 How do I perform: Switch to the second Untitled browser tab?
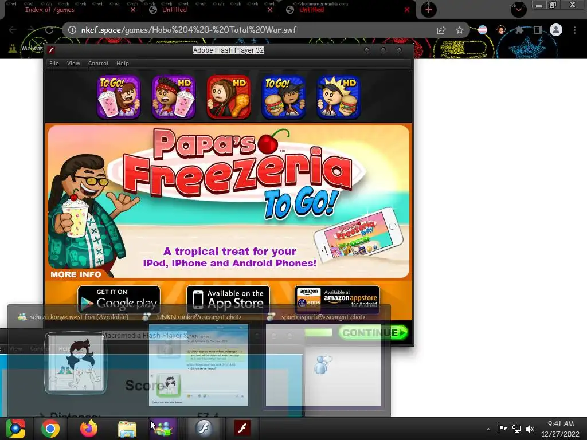coord(311,10)
